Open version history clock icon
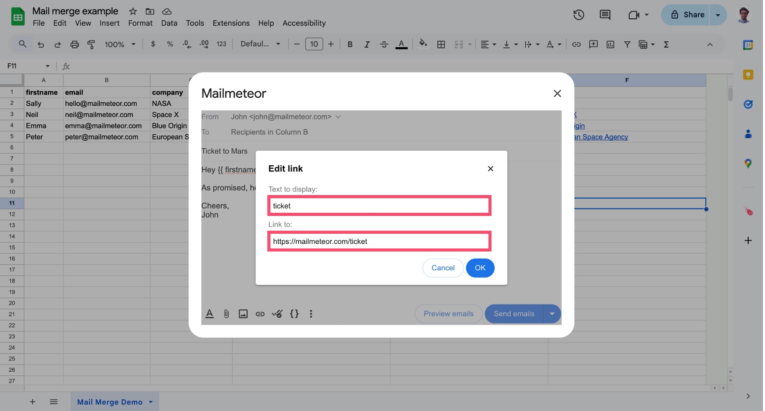The width and height of the screenshot is (765, 411). [579, 15]
